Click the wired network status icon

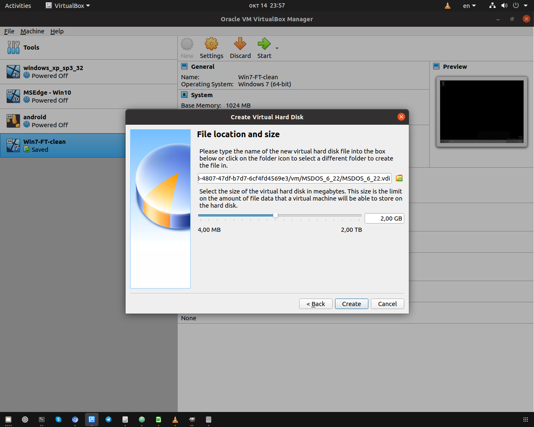[x=493, y=5]
